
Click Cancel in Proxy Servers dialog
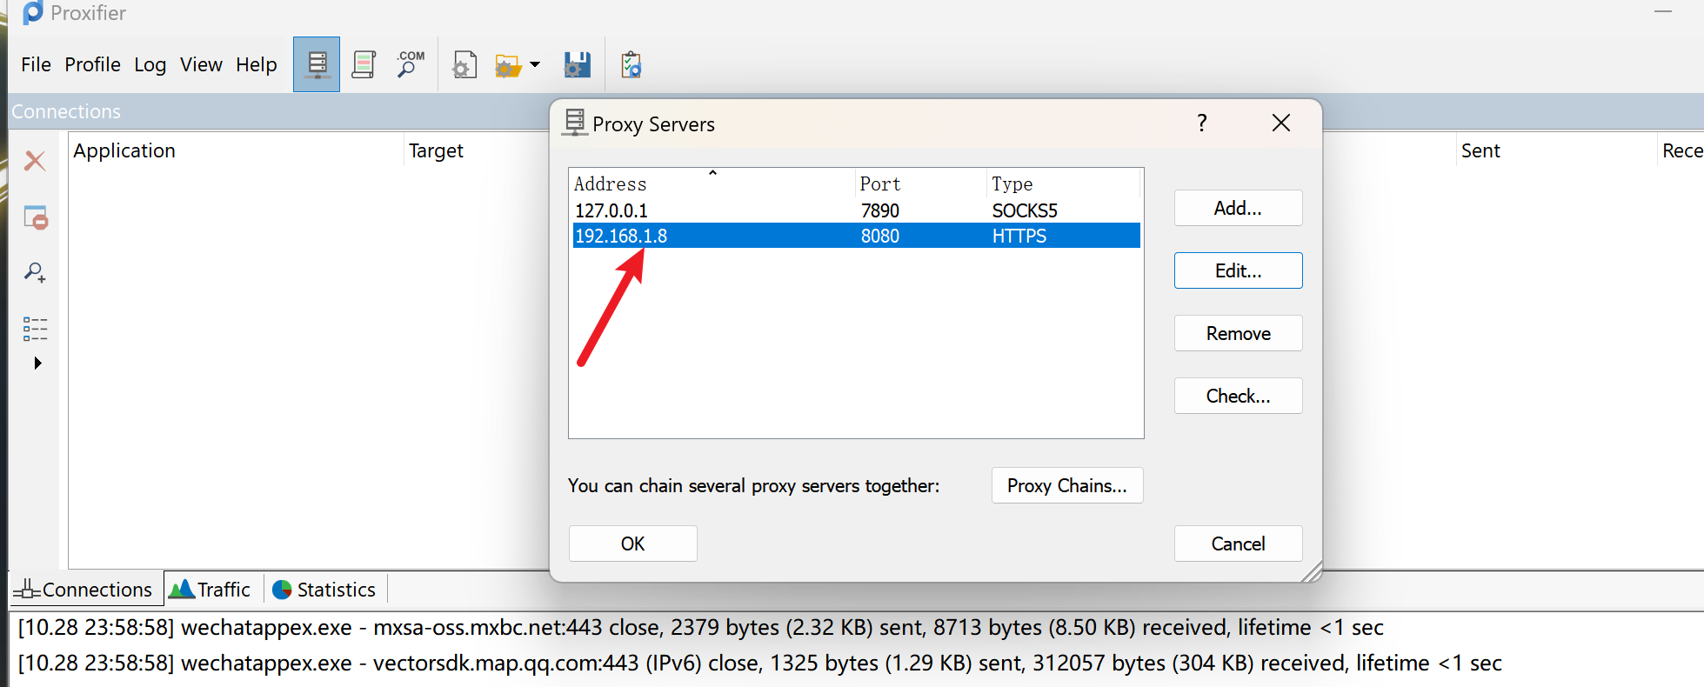click(1238, 544)
